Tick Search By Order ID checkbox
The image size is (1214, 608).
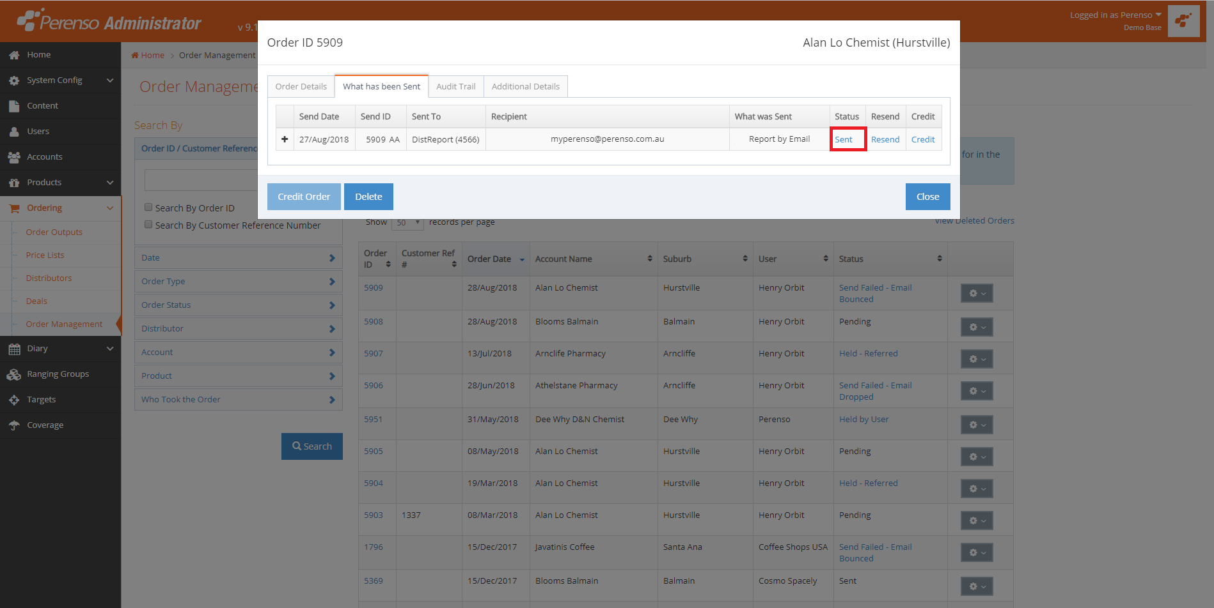tap(148, 207)
